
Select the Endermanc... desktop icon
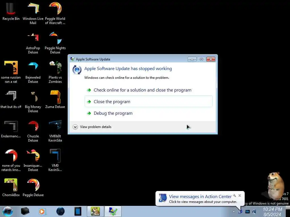[11, 129]
